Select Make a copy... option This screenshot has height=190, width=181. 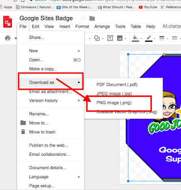pos(50,69)
